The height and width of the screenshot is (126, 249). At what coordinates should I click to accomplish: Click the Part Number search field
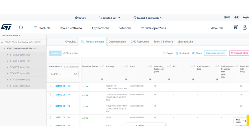61,74
